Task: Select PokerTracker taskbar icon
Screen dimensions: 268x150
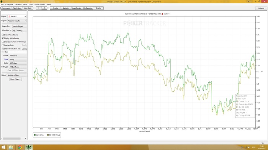Action: click(x=29, y=147)
